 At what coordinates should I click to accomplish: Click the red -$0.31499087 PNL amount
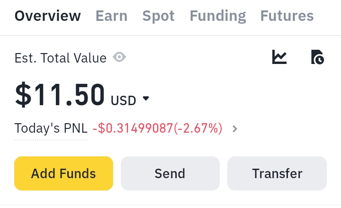tap(132, 128)
